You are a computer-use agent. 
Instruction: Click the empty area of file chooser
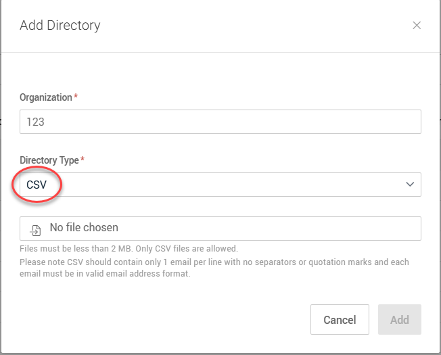tap(271, 229)
